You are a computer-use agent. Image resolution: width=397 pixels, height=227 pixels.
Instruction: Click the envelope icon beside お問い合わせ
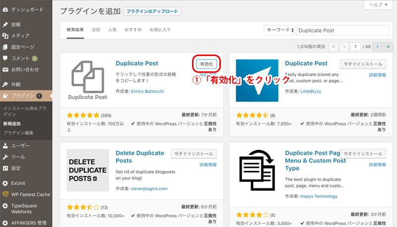5,69
